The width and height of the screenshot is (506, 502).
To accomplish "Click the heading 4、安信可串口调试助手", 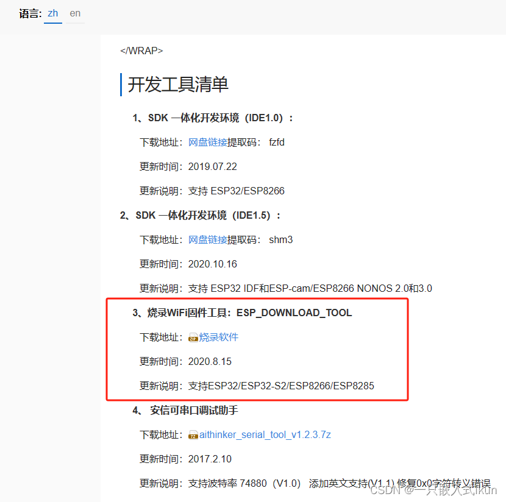I will tap(185, 410).
